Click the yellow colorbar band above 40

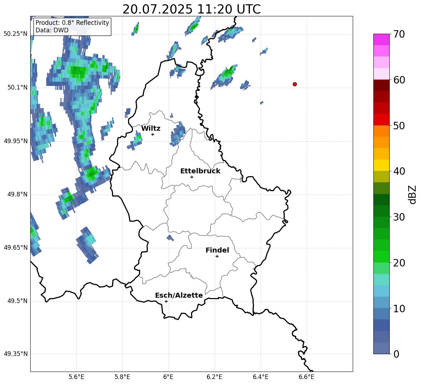[381, 165]
